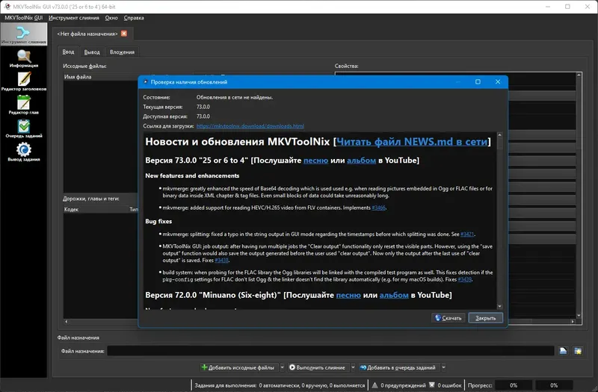Expand the Добавить исходные файлы dropdown arrow
This screenshot has height=392, width=598.
283,367
